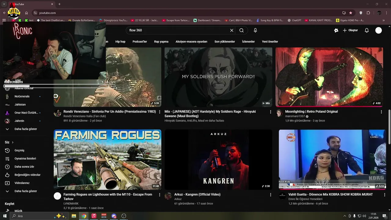The height and width of the screenshot is (220, 391).
Task: Open the Apps grid in the bookmarks bar
Action: 4,20
